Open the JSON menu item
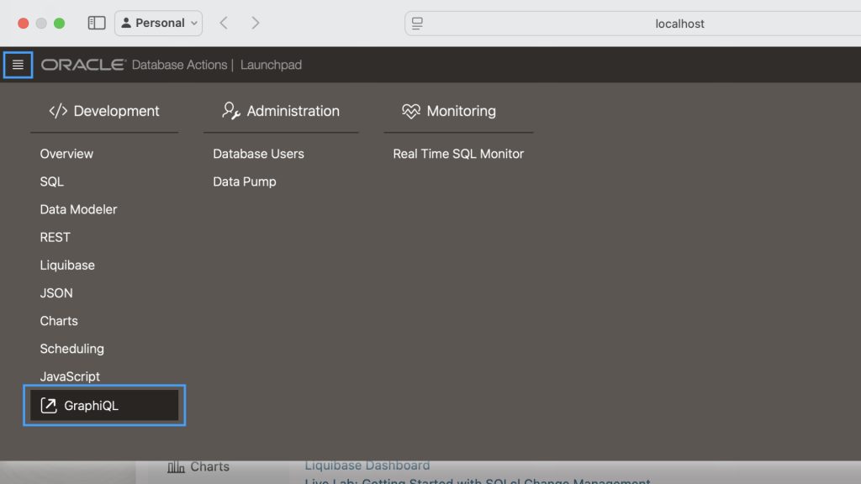The image size is (861, 484). 56,293
